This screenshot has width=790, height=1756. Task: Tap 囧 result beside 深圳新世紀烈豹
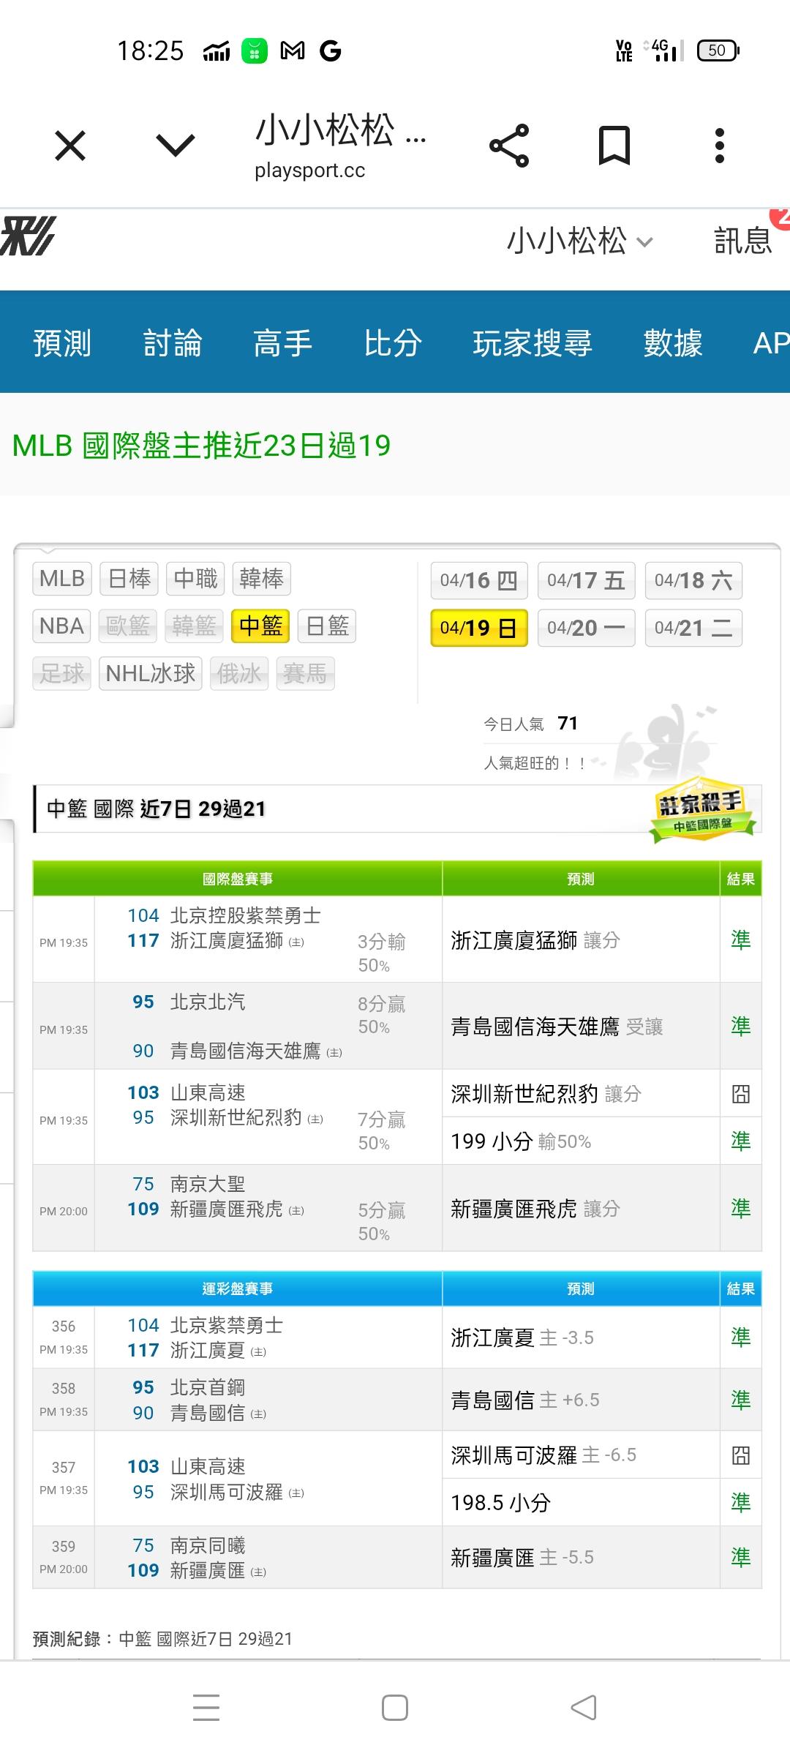tap(741, 1094)
